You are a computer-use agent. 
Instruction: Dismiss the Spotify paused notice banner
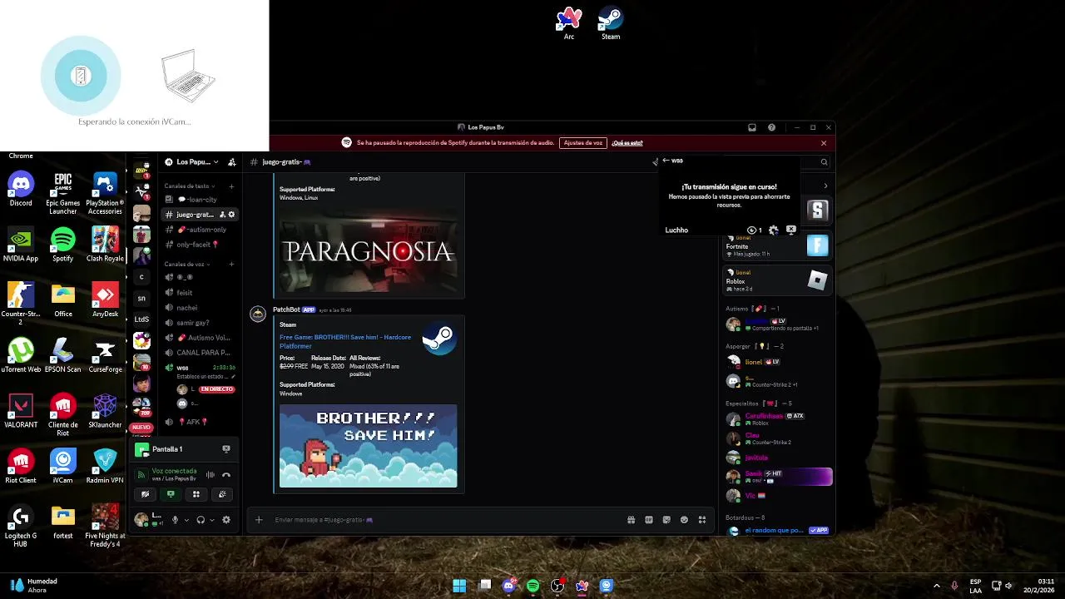click(x=824, y=143)
